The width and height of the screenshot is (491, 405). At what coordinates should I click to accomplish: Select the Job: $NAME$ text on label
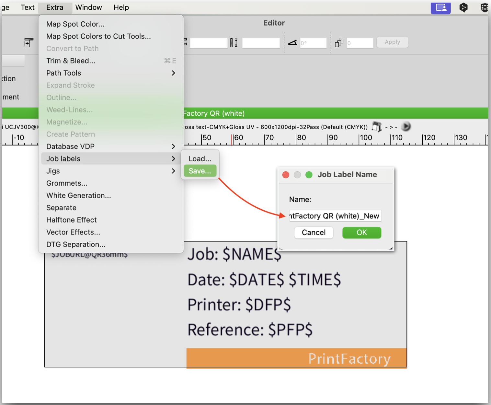tap(234, 254)
